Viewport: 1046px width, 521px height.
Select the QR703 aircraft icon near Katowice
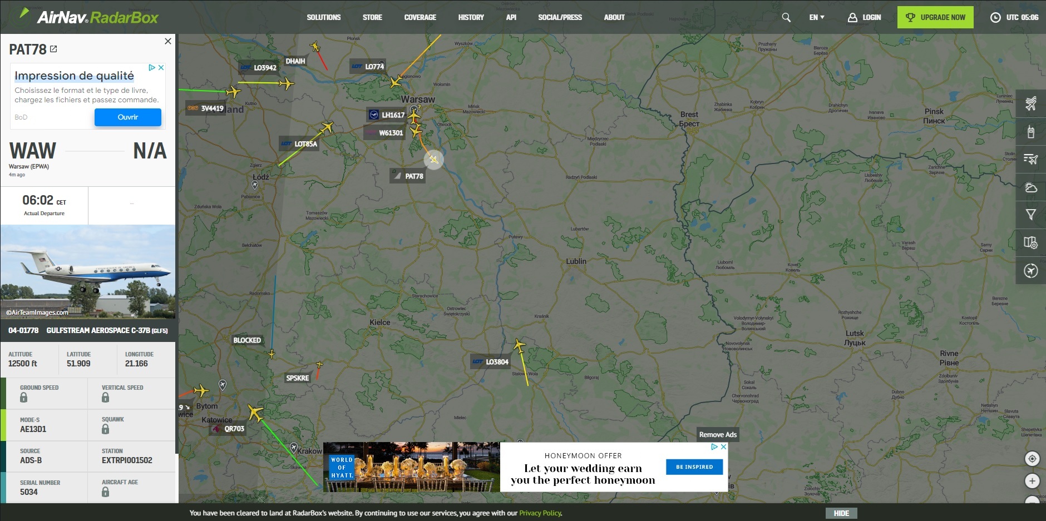pyautogui.click(x=255, y=413)
